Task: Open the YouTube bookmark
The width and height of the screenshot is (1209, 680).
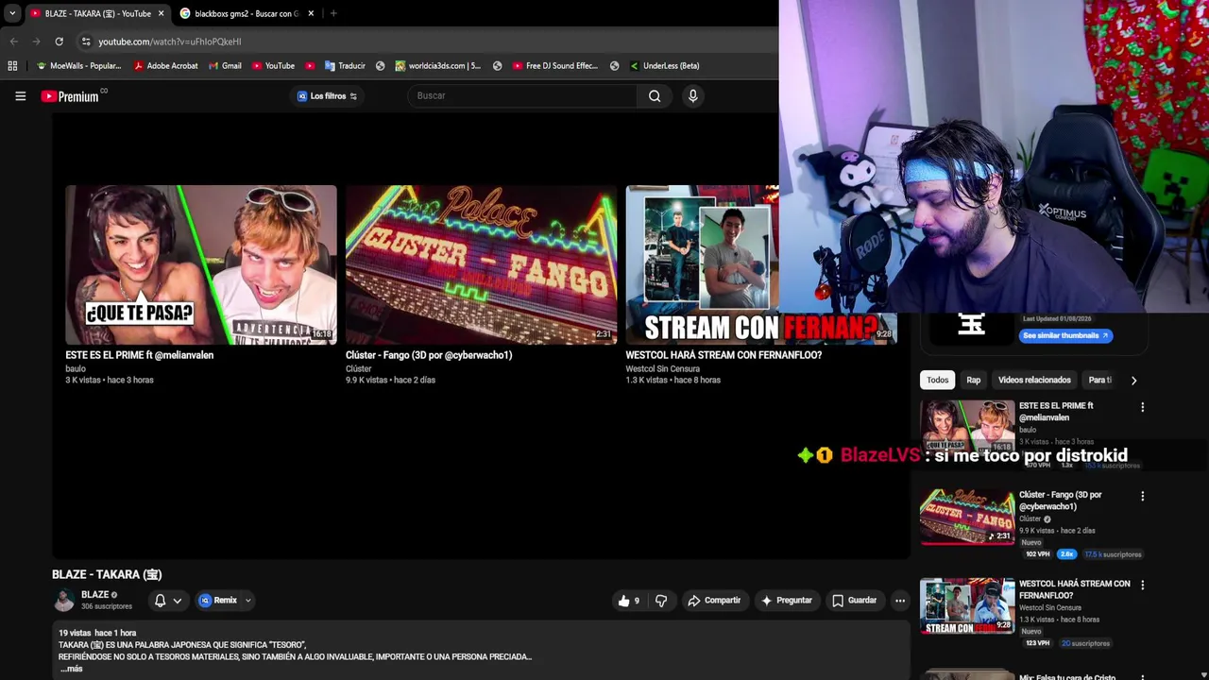Action: 273,66
